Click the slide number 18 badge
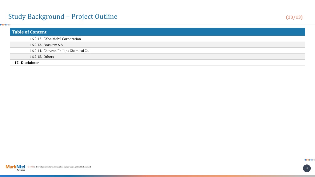The height and width of the screenshot is (177, 315). coord(307,168)
